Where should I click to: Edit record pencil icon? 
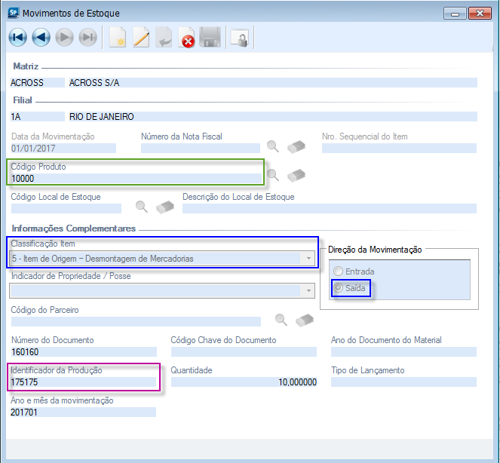pyautogui.click(x=141, y=37)
